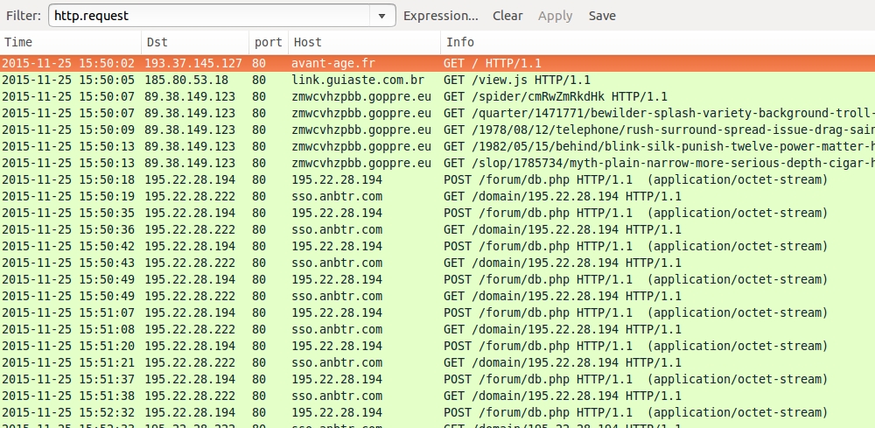Viewport: 875px width, 428px height.
Task: Select the avant-age.fr GET request row
Action: [x=437, y=63]
